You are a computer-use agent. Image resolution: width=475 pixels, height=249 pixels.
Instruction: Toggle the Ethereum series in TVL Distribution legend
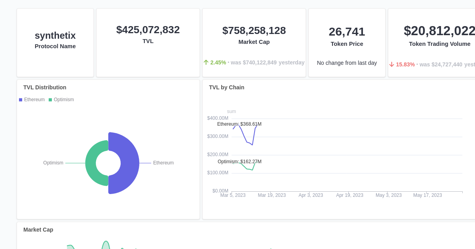click(x=32, y=100)
